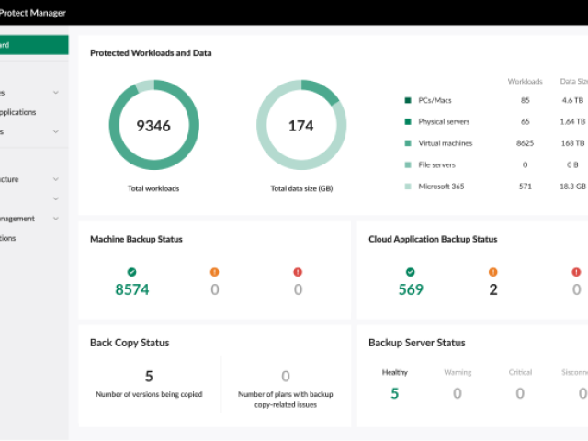Image resolution: width=588 pixels, height=441 pixels.
Task: Click the Total data size donut chart showing 174
Action: point(301,125)
